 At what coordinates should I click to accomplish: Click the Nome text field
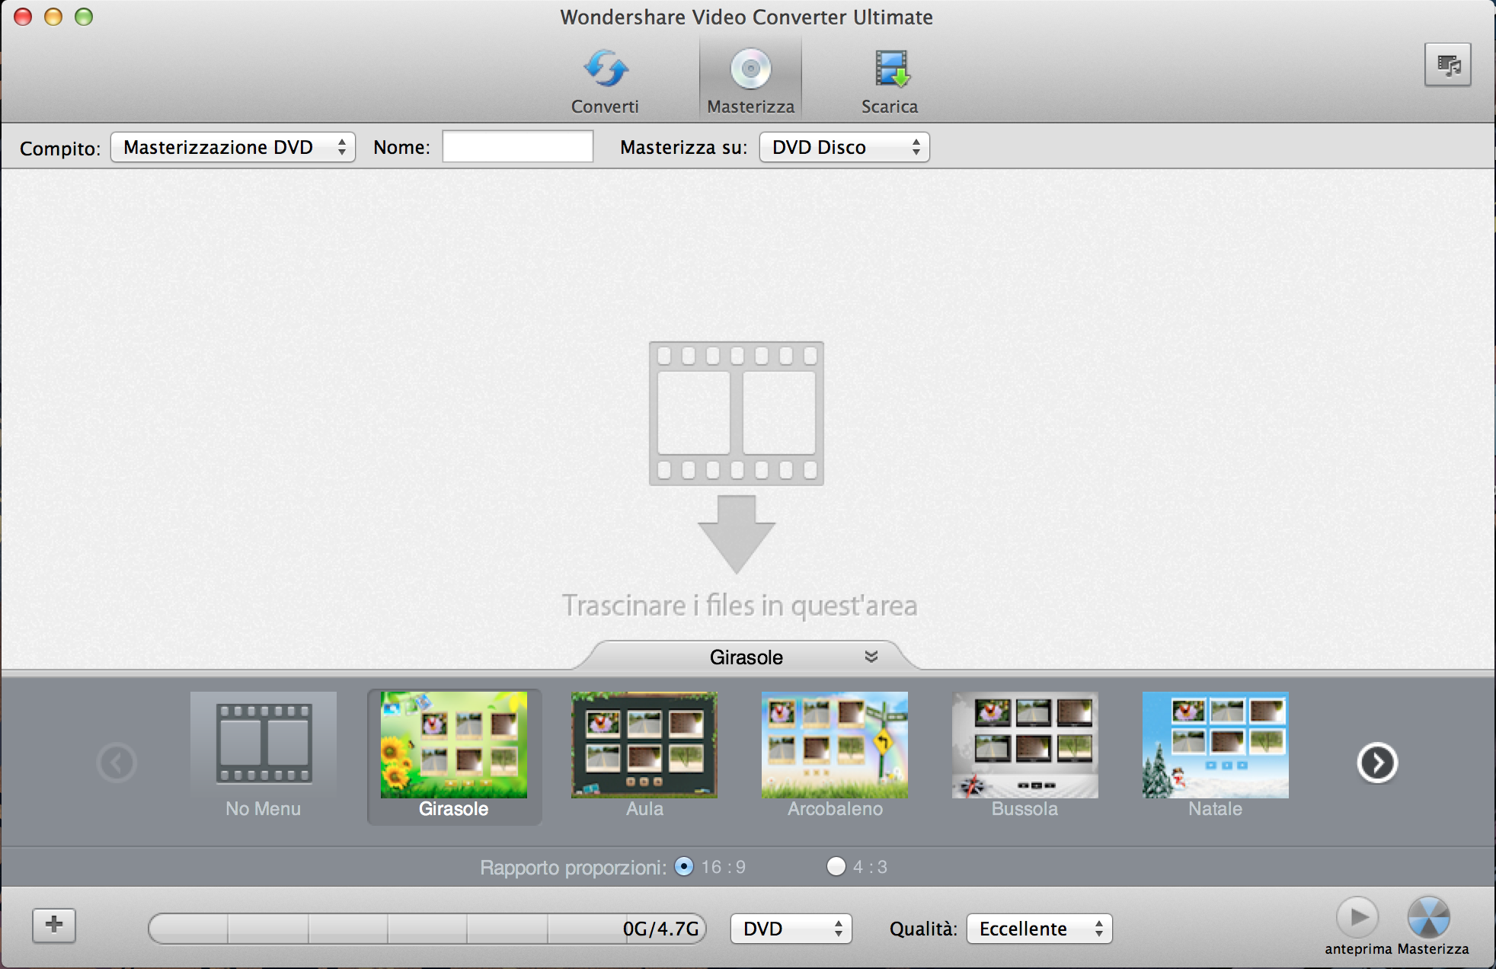tap(518, 147)
